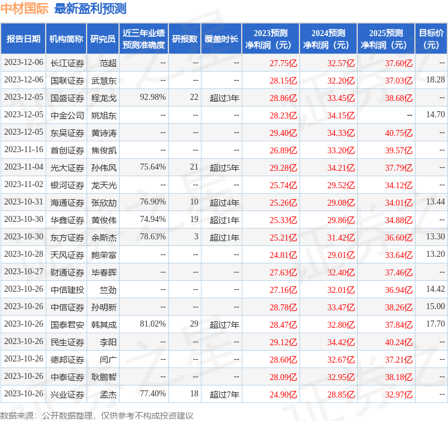Click analyst name 程龙戈

click(104, 98)
